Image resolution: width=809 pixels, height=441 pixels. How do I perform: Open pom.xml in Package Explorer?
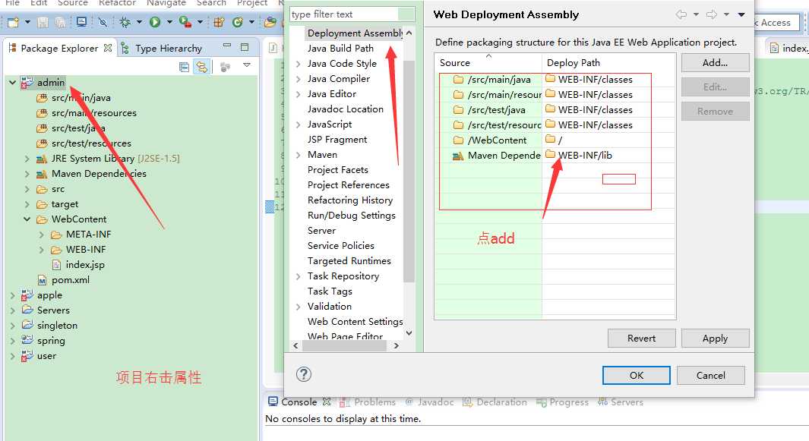coord(70,280)
